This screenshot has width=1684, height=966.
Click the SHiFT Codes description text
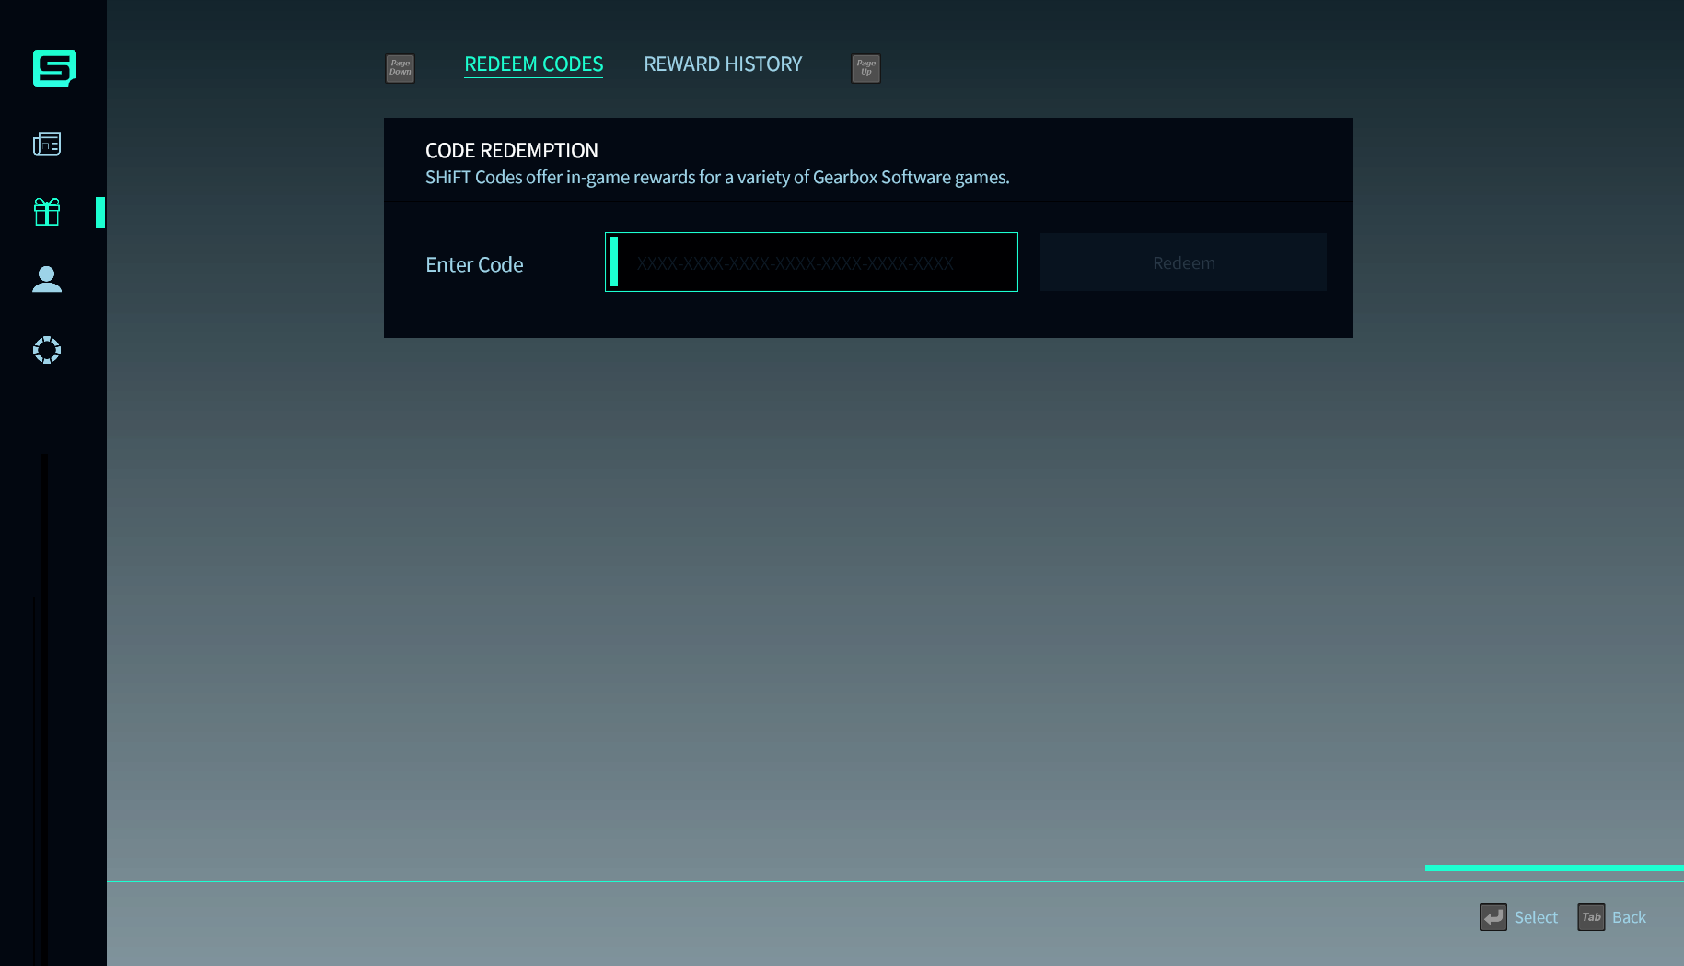(x=716, y=177)
